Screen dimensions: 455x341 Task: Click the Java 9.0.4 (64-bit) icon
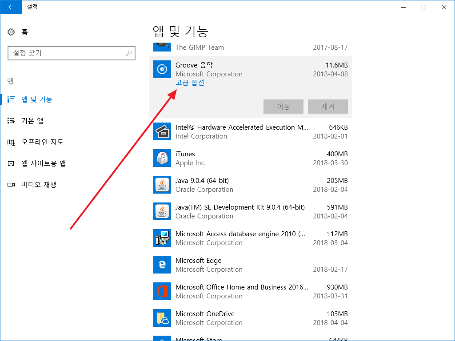point(162,185)
